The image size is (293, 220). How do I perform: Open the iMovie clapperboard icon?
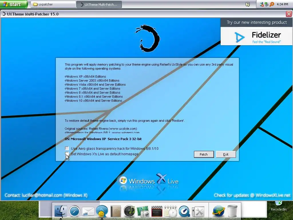click(x=157, y=211)
